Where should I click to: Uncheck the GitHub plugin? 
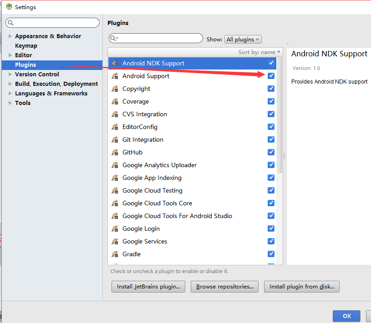[x=271, y=152]
